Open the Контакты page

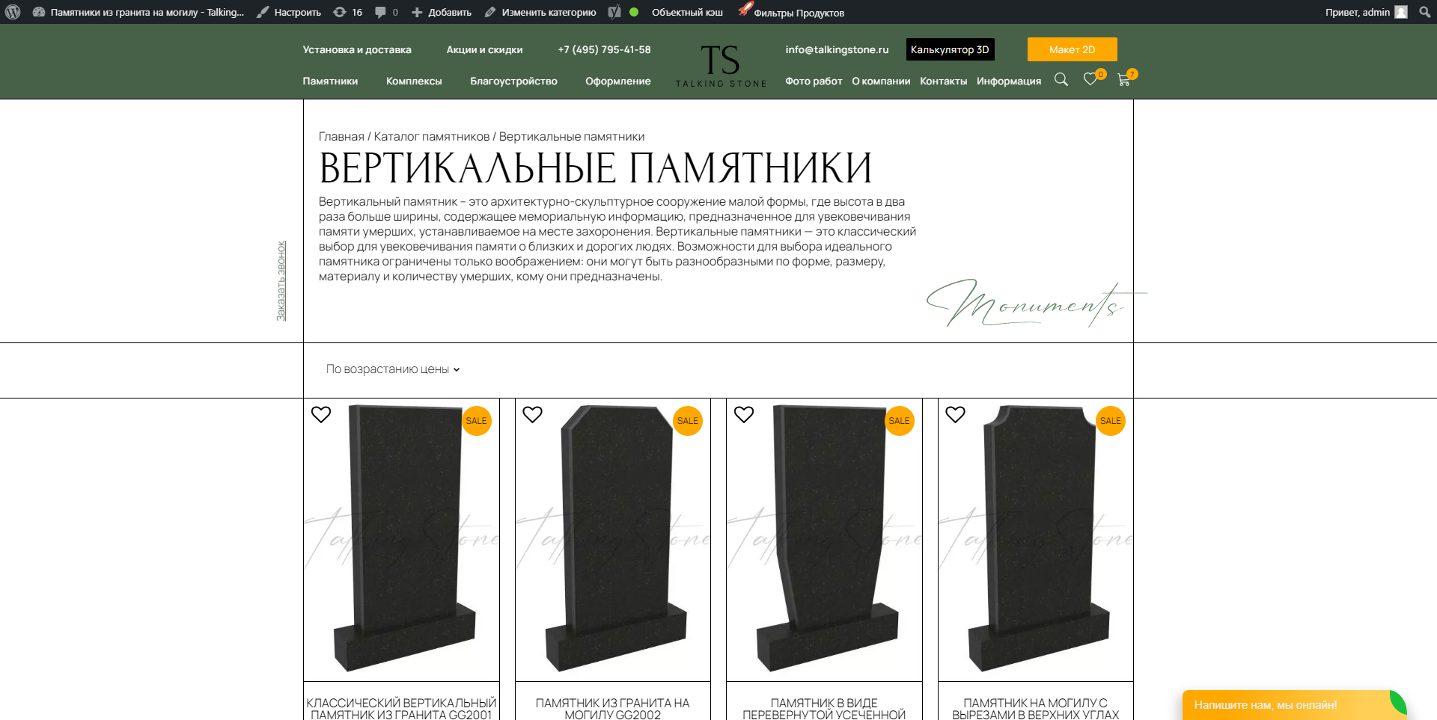pyautogui.click(x=943, y=81)
